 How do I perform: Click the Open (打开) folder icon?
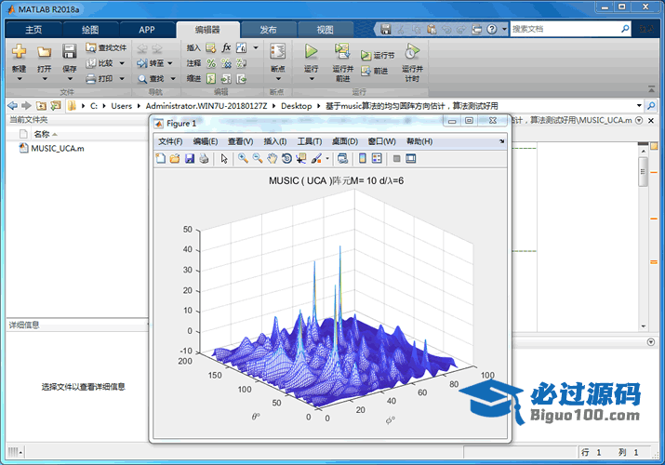[44, 52]
